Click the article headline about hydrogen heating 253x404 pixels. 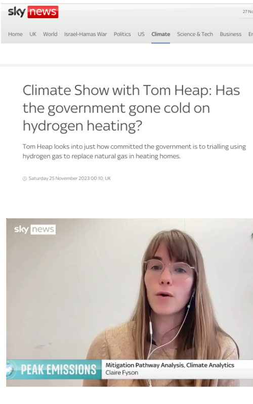click(x=131, y=108)
